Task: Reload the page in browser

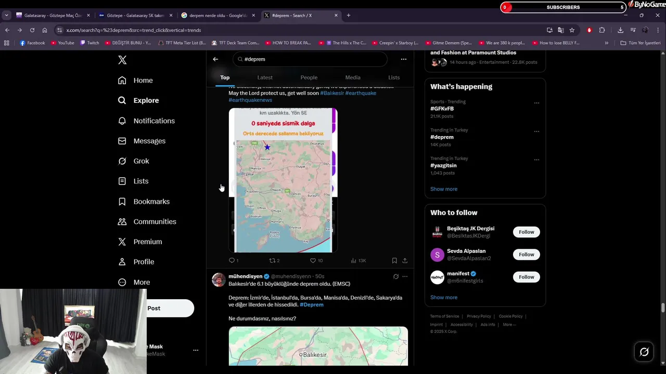Action: [32, 30]
